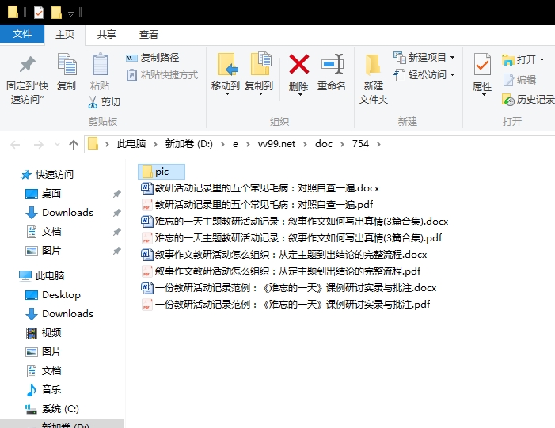The height and width of the screenshot is (428, 555).
Task: Switch to the View (查看) tab
Action: [148, 34]
